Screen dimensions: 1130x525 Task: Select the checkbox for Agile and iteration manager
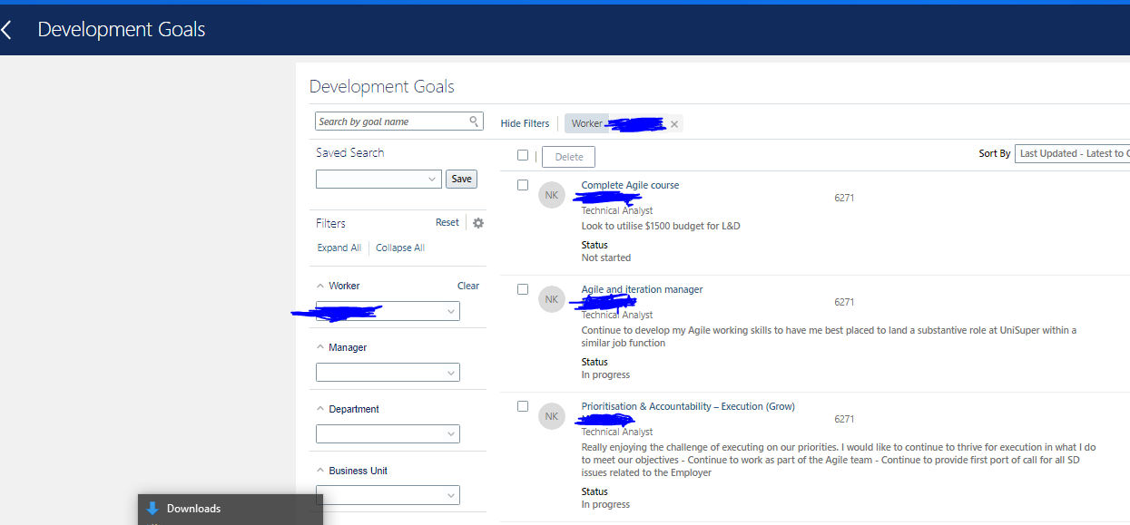click(523, 287)
